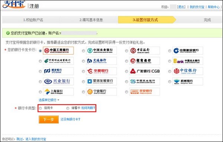223x142 pixels.
Task: Click the 完成 step tab
Action: (207, 20)
